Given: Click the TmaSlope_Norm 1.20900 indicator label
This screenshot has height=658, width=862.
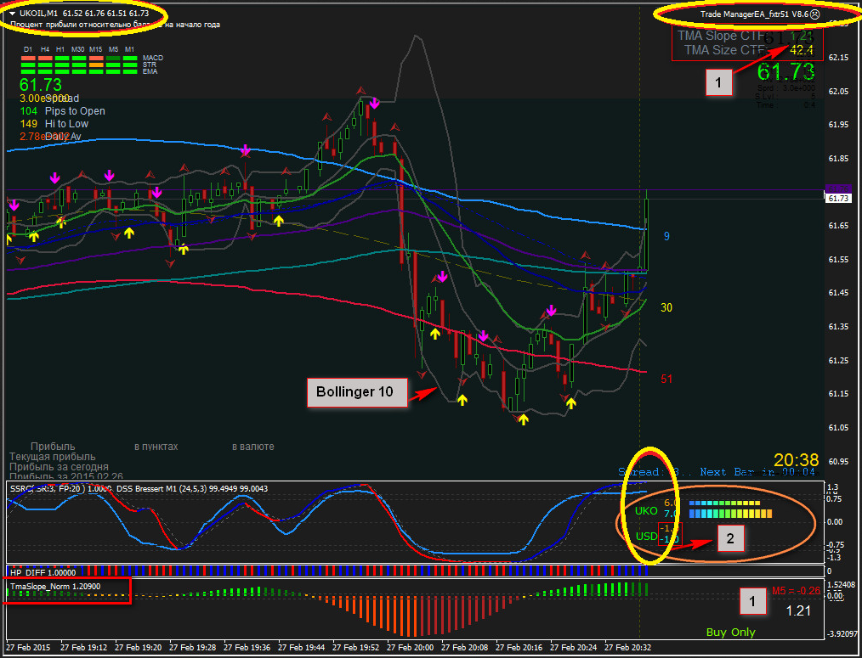Looking at the screenshot, I should [55, 586].
